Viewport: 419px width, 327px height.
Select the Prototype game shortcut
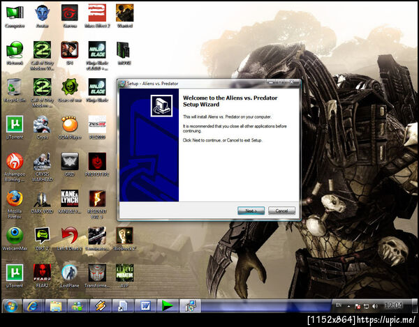pos(97,165)
